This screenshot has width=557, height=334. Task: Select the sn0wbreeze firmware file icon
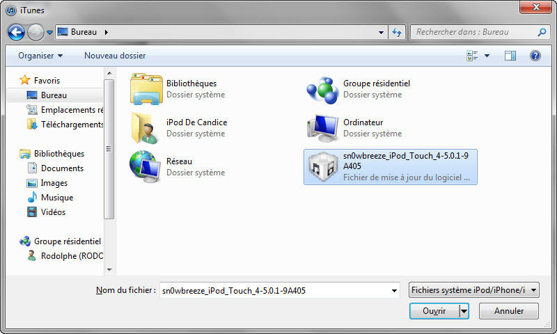322,167
